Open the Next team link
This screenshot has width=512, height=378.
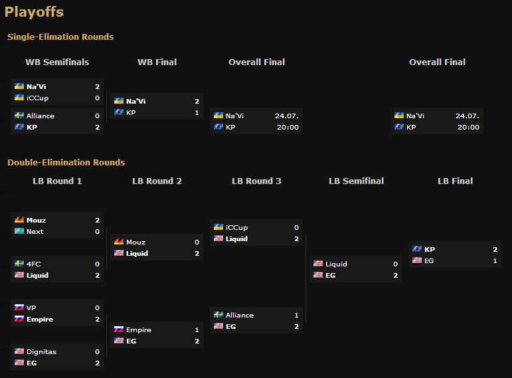[x=35, y=231]
